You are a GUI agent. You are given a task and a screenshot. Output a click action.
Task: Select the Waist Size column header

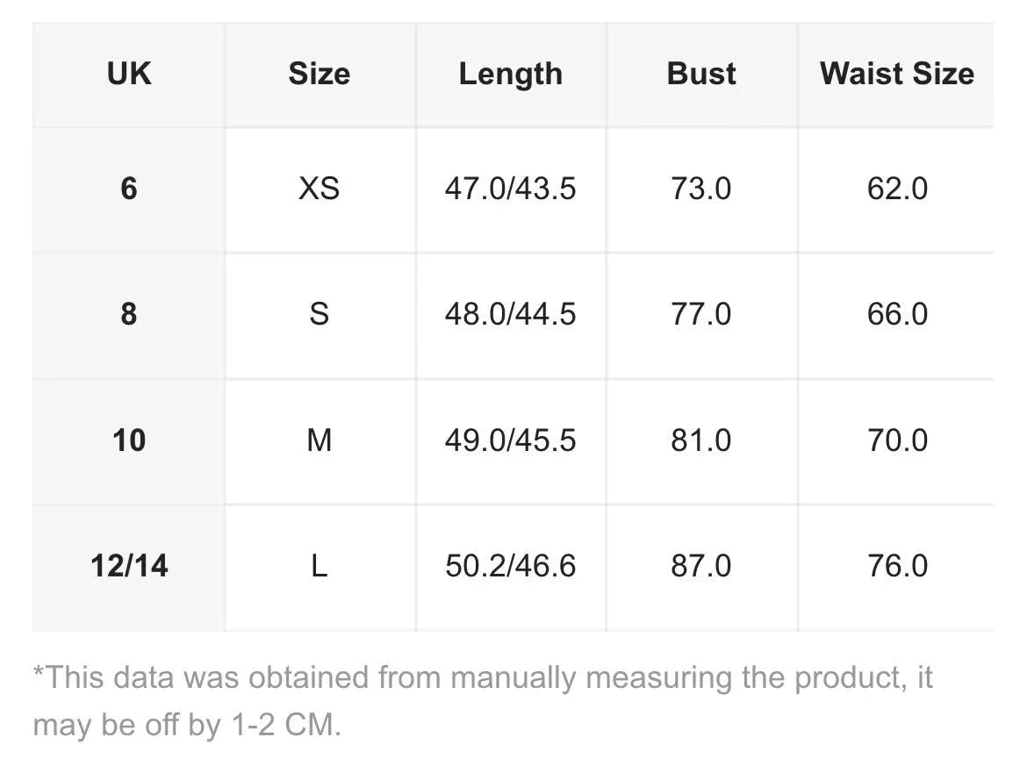pyautogui.click(x=896, y=74)
